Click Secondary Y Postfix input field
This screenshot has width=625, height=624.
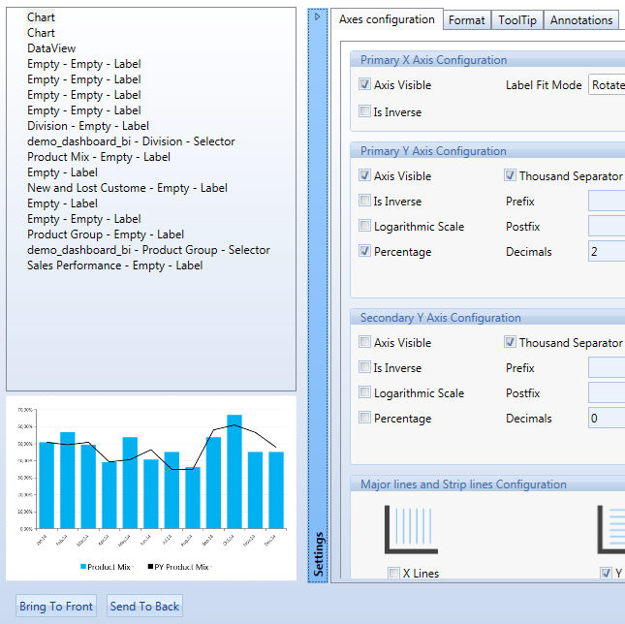[x=607, y=392]
